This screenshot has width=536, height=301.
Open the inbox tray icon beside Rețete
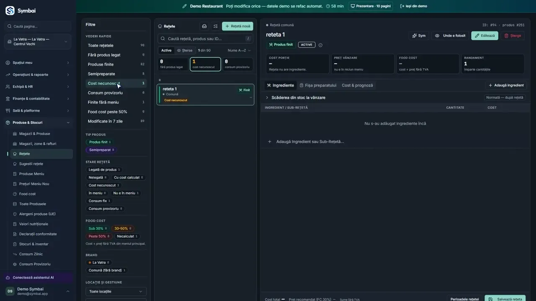[x=204, y=26]
